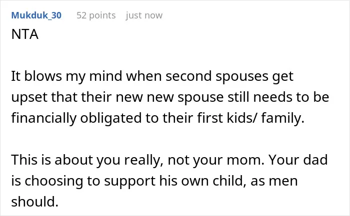The image size is (350, 216).
Task: Open the Mukduk_30 user profile link
Action: tap(36, 15)
